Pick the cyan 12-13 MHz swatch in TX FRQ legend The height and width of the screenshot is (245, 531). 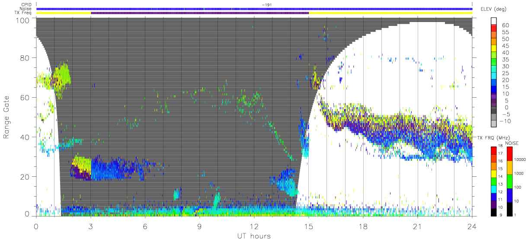(x=494, y=188)
